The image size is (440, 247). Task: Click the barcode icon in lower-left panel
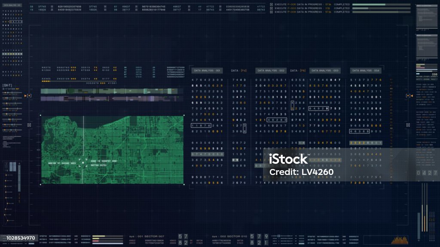[x=12, y=167]
